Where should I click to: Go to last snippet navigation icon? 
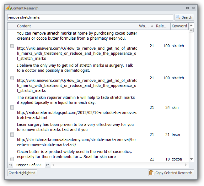48,165
